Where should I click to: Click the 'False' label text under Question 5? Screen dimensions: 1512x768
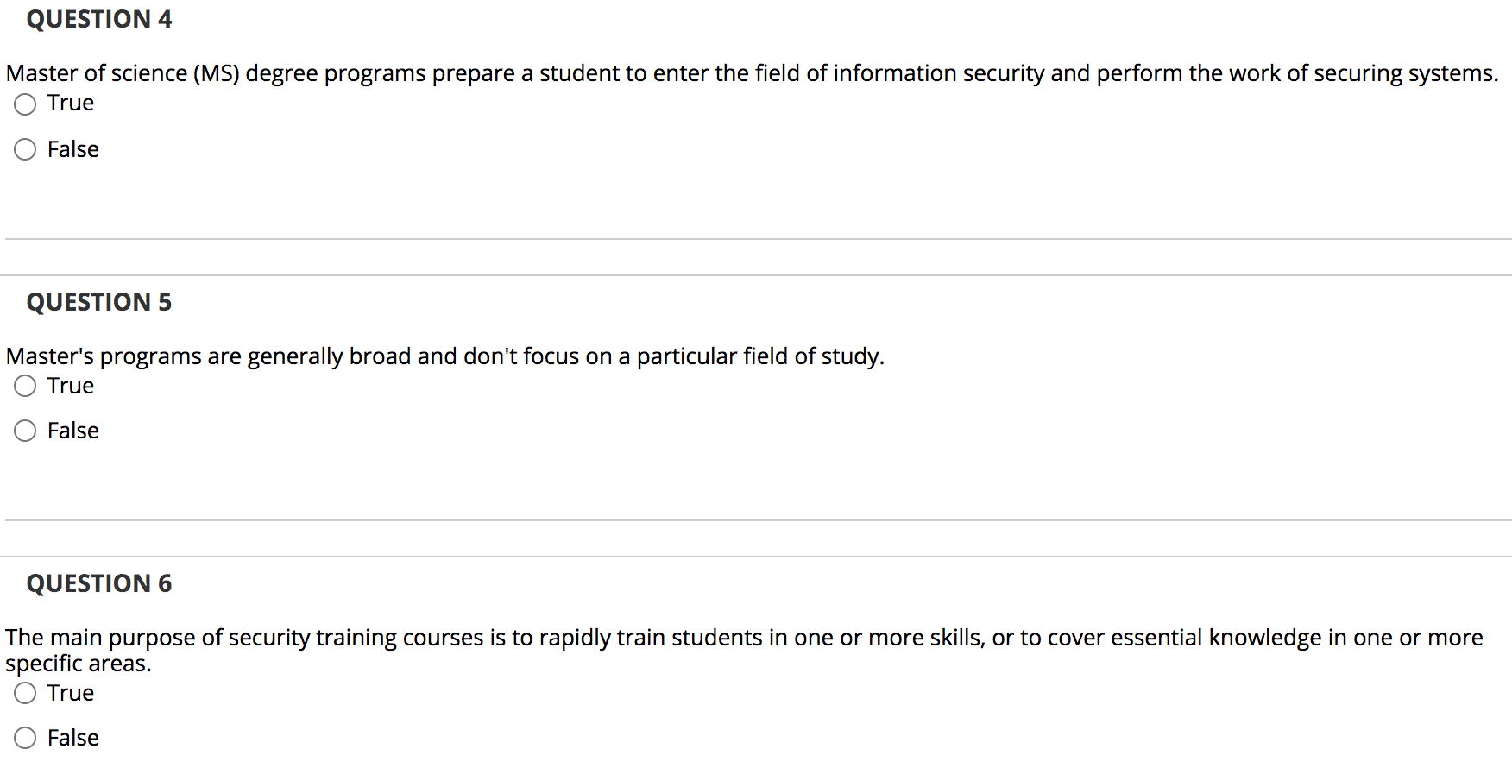(73, 431)
